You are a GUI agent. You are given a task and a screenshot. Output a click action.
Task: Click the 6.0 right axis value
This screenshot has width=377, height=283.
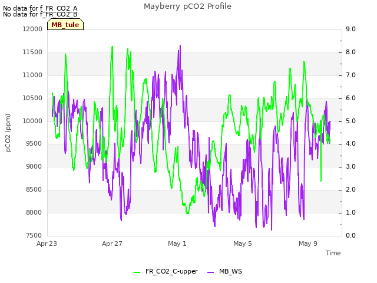[x=350, y=98]
